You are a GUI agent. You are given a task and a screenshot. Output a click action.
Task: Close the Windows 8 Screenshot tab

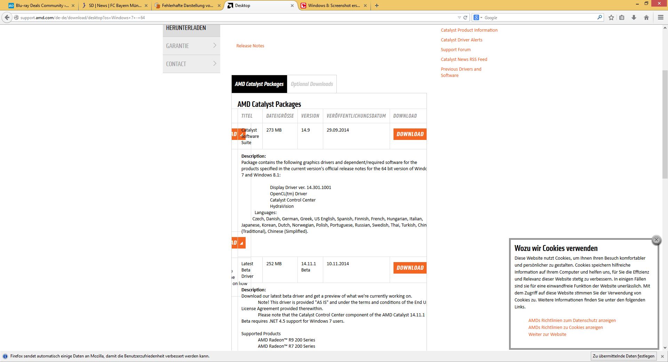click(x=365, y=6)
